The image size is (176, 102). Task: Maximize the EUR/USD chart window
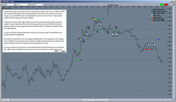coord(172,1)
